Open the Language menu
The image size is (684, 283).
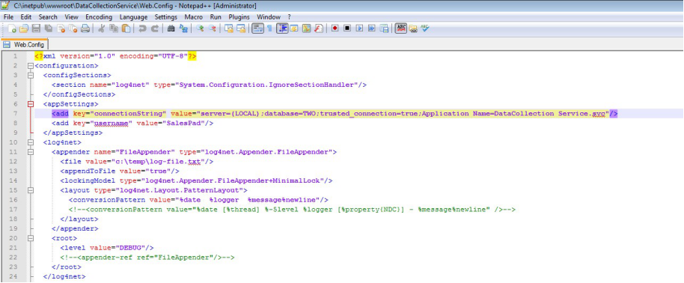pyautogui.click(x=133, y=17)
